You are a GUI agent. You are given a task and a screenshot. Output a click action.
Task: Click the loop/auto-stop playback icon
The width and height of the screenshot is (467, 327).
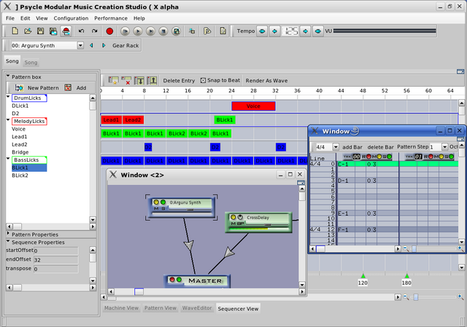click(177, 31)
